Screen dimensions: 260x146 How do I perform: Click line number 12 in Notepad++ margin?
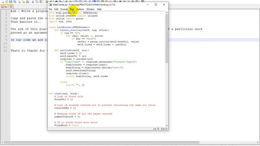coord(5,51)
